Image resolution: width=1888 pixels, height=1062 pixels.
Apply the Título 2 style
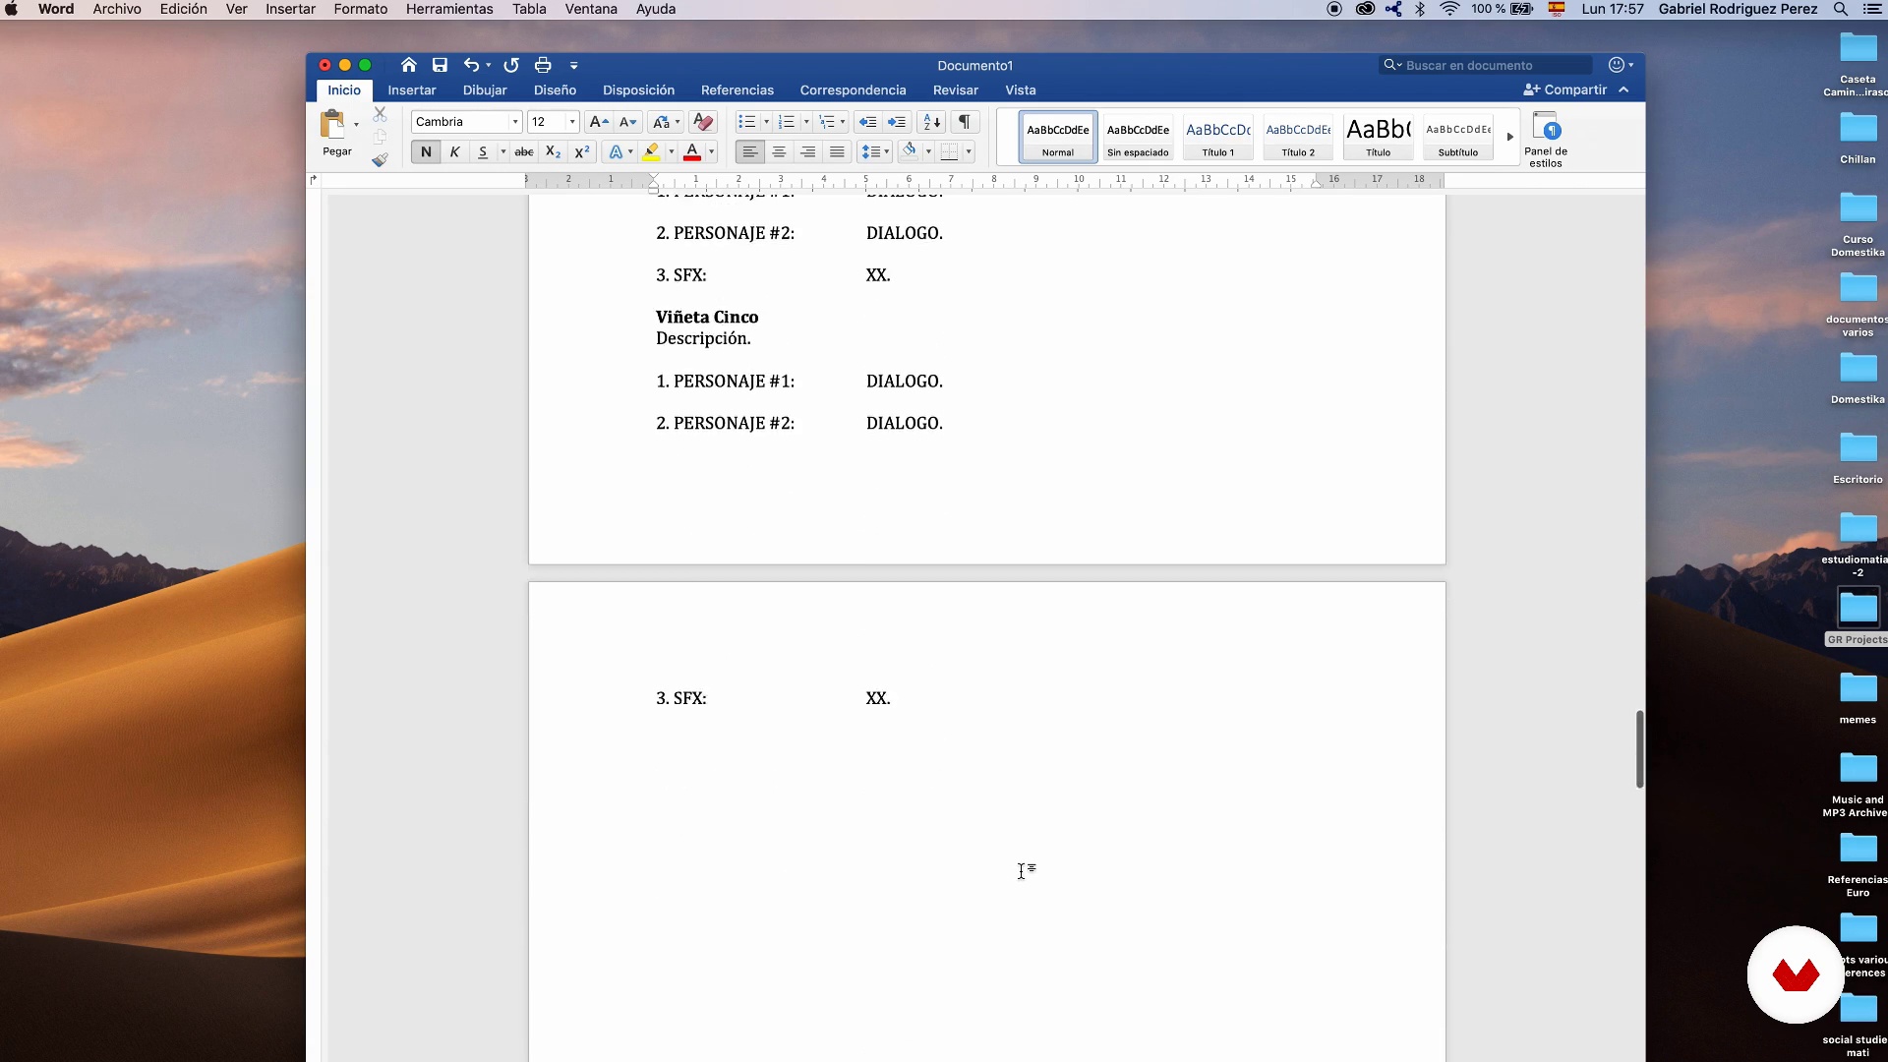click(x=1298, y=137)
